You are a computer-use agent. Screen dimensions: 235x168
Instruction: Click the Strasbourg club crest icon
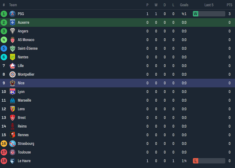coord(12,144)
